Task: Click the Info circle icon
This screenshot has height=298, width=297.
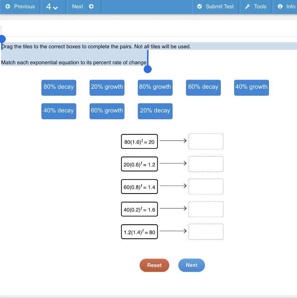Action: pyautogui.click(x=280, y=7)
